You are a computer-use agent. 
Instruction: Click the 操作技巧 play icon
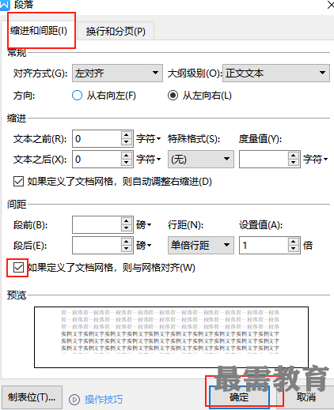tap(74, 400)
